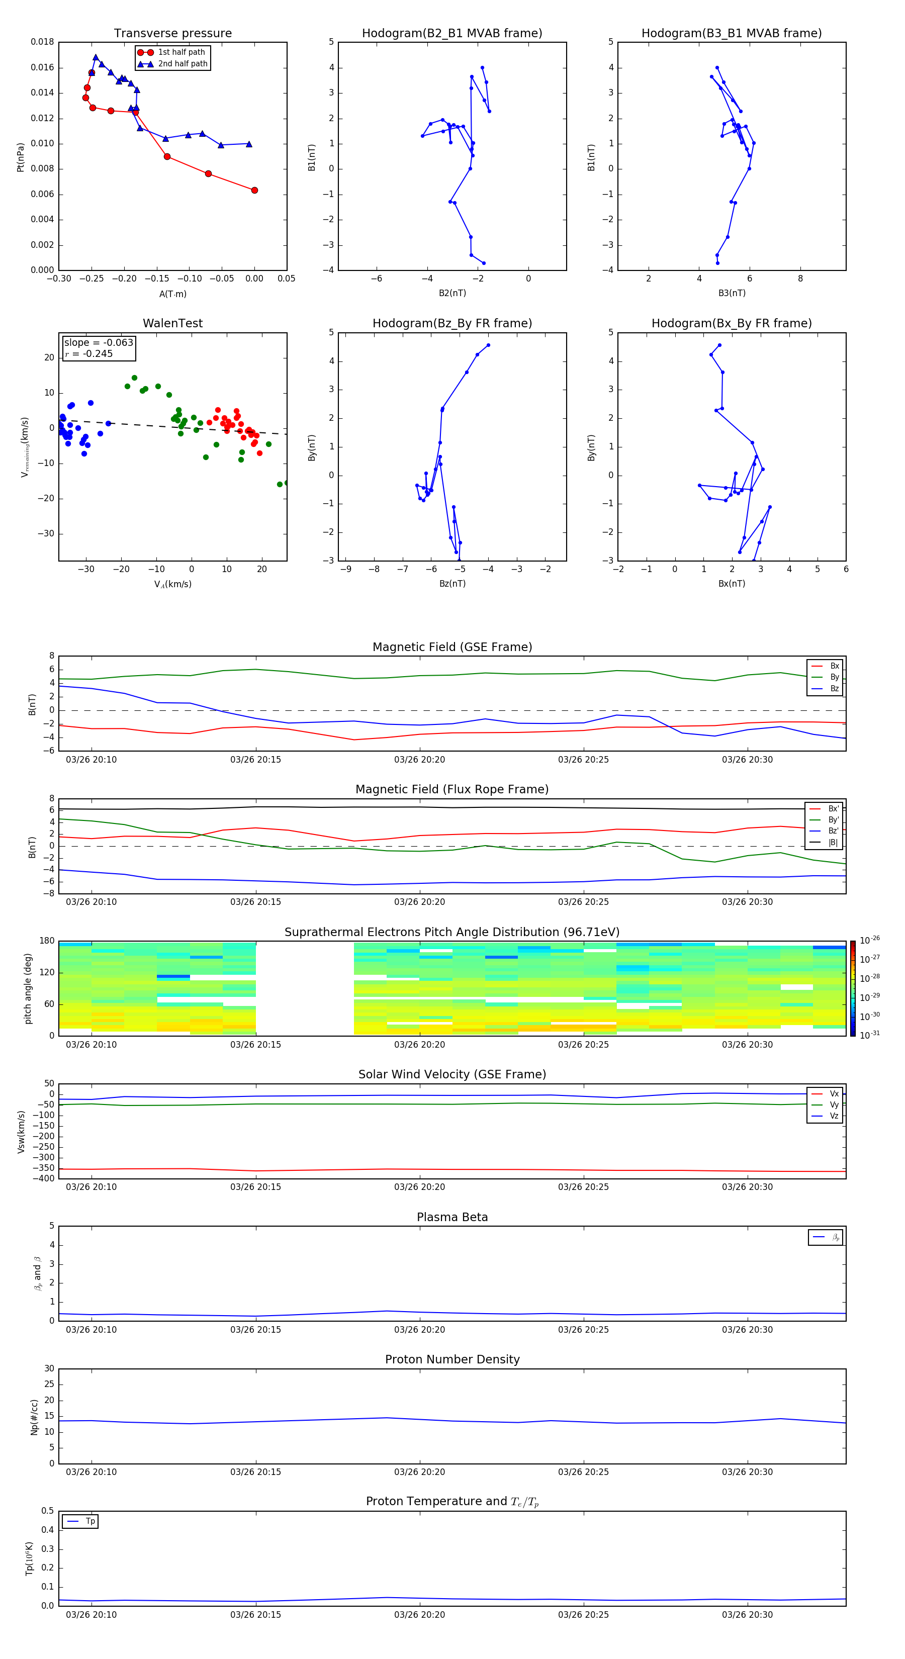Click '03/26 20:30' tick under GSE magnetic field
905x1659 pixels.
pos(747,760)
